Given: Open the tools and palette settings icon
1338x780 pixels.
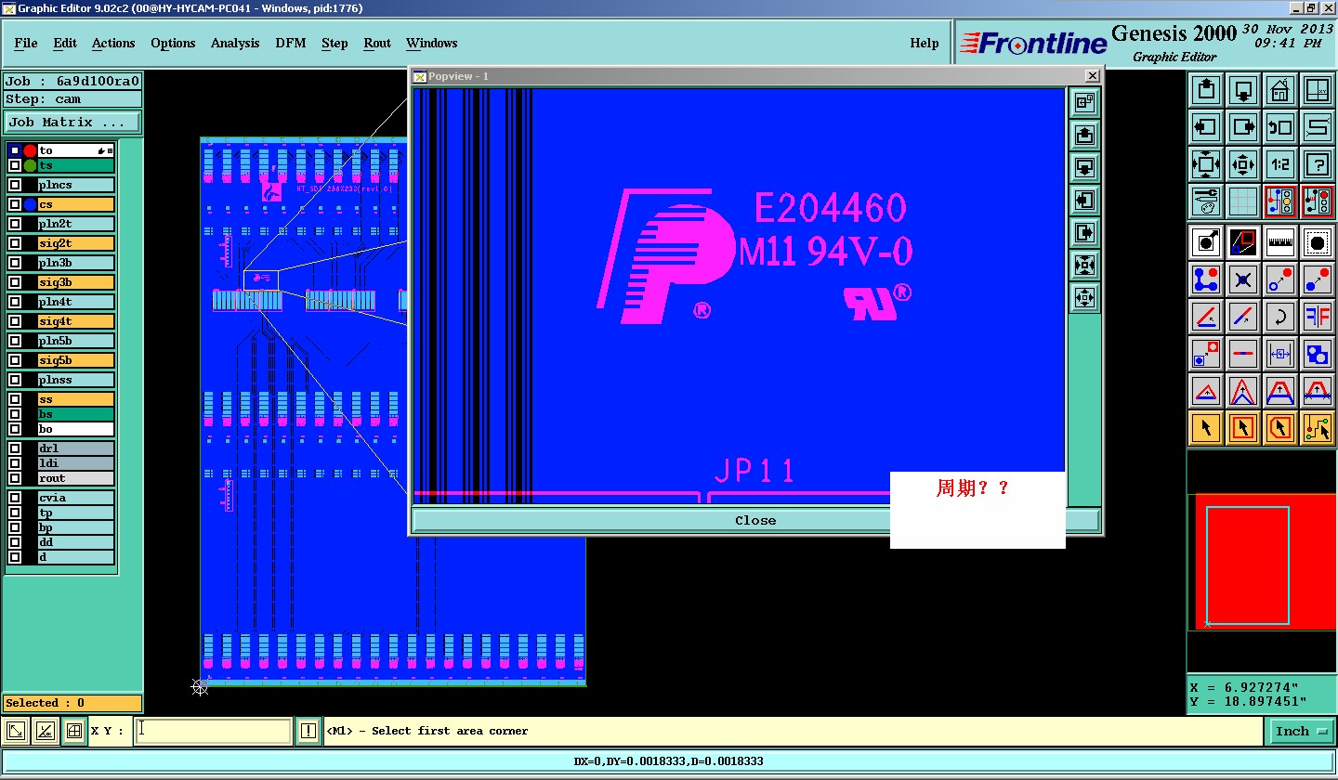Looking at the screenshot, I should click(x=1206, y=201).
